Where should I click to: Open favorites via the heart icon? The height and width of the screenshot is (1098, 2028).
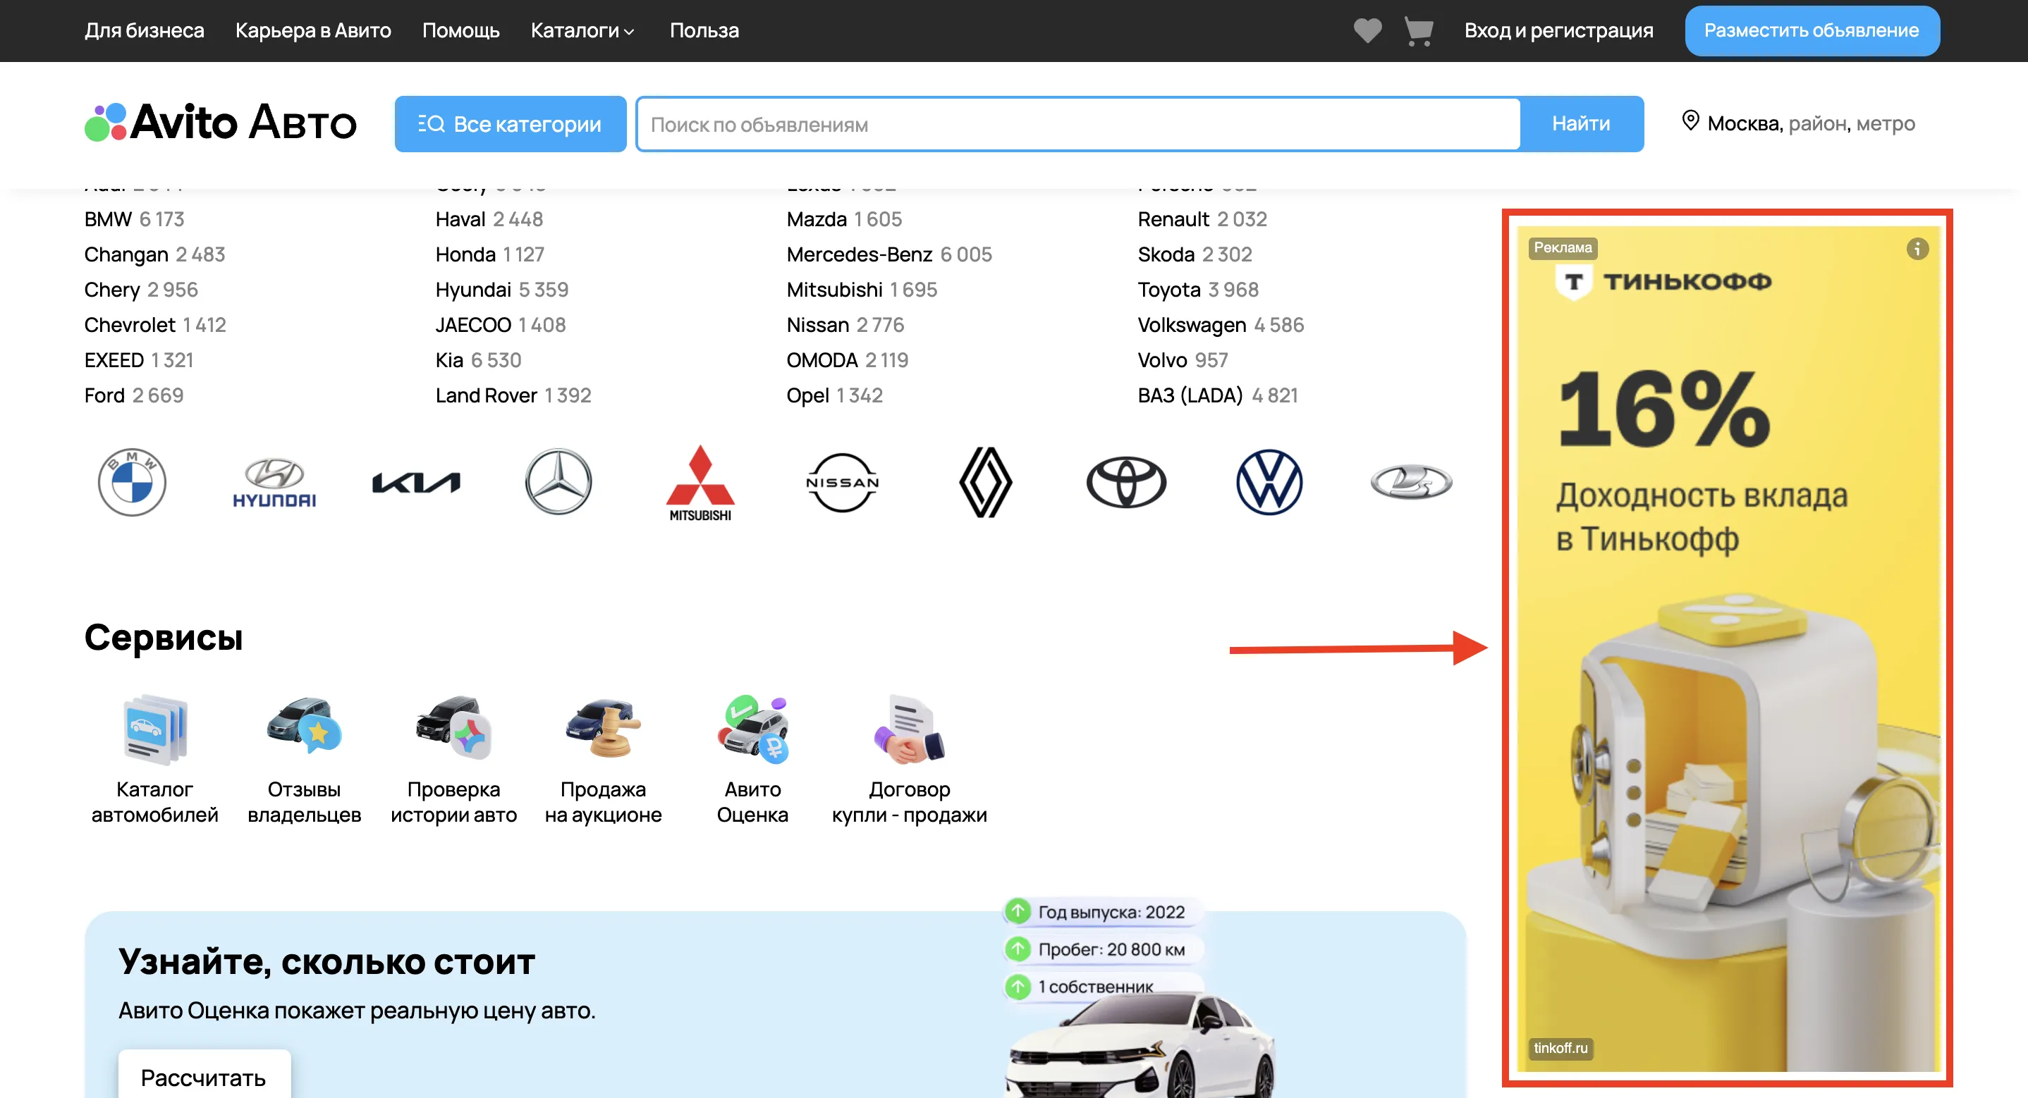coord(1367,31)
